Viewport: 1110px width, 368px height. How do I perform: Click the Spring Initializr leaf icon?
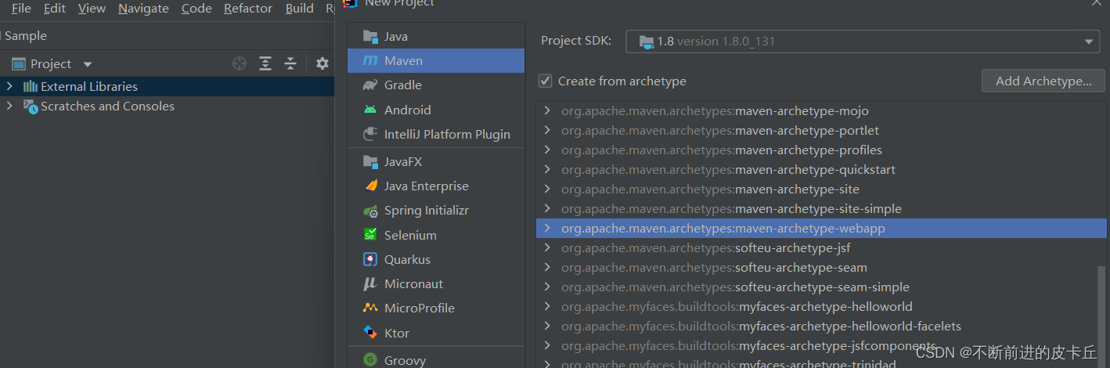pos(370,211)
